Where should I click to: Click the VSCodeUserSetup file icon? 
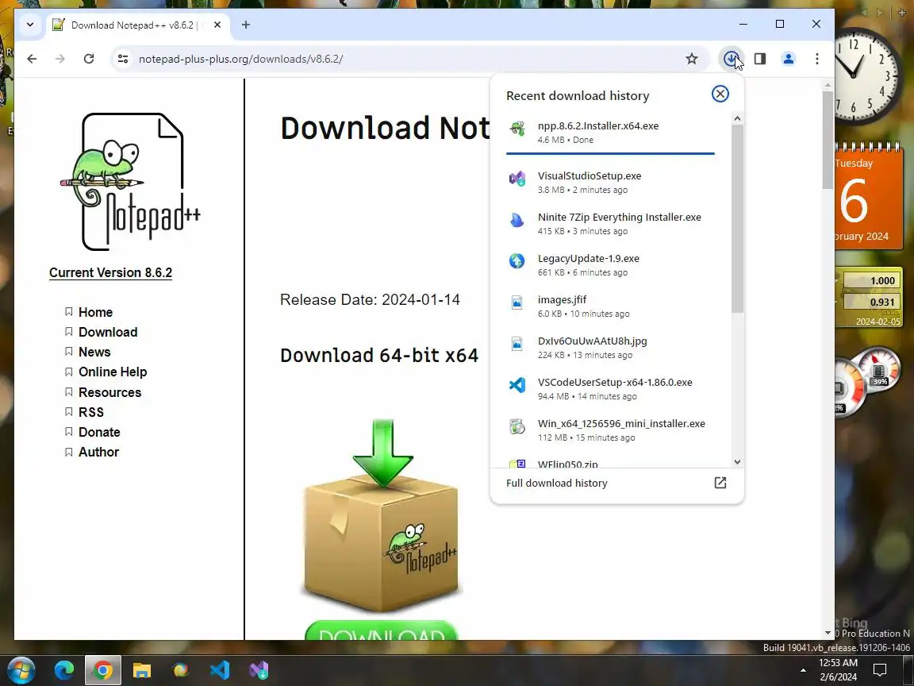point(517,385)
